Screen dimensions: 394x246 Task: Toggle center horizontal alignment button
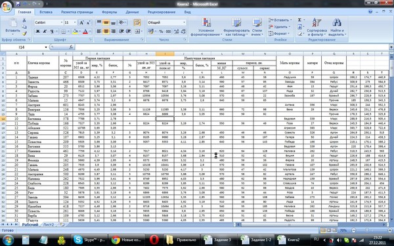point(106,31)
